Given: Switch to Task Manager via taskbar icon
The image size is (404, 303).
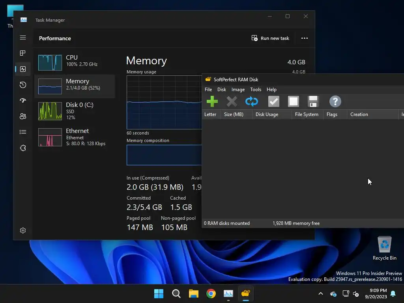Looking at the screenshot, I should coord(228,294).
